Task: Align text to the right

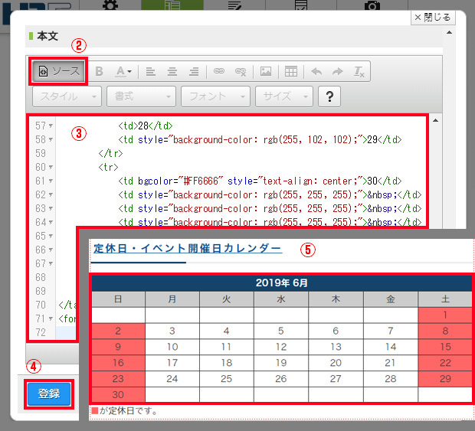Action: tap(194, 71)
